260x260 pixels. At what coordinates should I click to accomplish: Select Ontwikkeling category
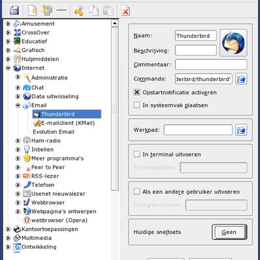coord(39,247)
